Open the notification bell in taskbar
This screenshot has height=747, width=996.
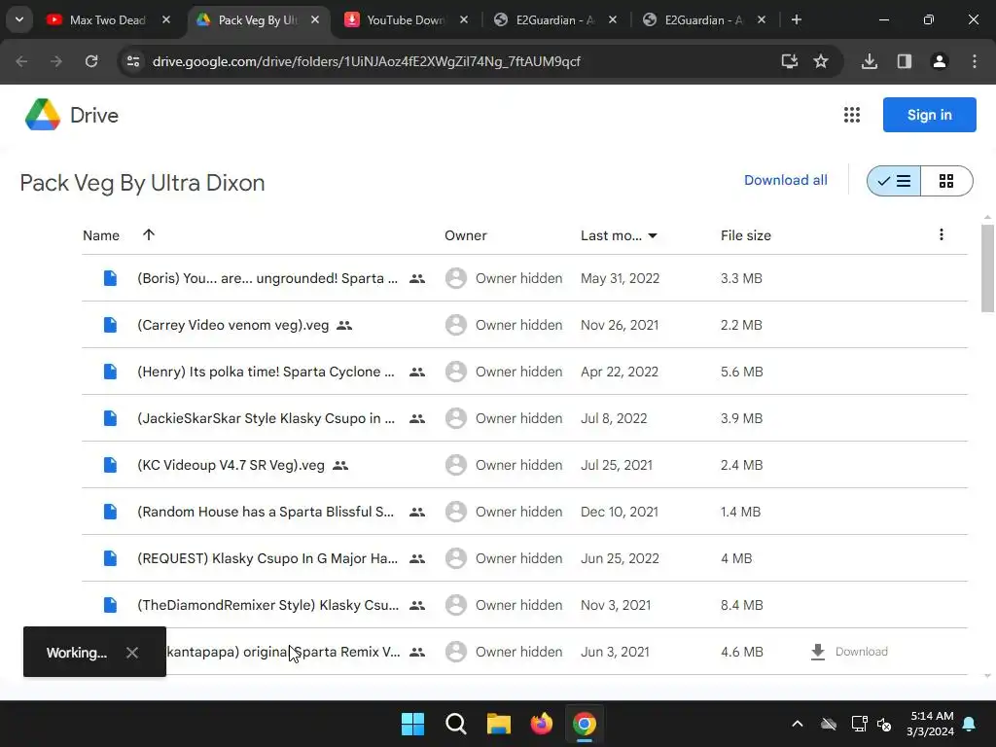pyautogui.click(x=970, y=724)
